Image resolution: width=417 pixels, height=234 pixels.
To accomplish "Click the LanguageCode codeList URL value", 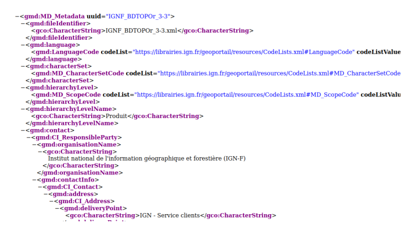I will click(x=244, y=52).
